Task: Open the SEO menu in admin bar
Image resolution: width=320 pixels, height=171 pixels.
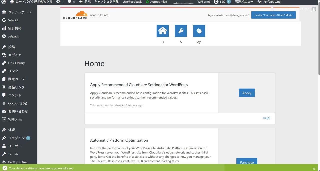Action: coord(222,2)
